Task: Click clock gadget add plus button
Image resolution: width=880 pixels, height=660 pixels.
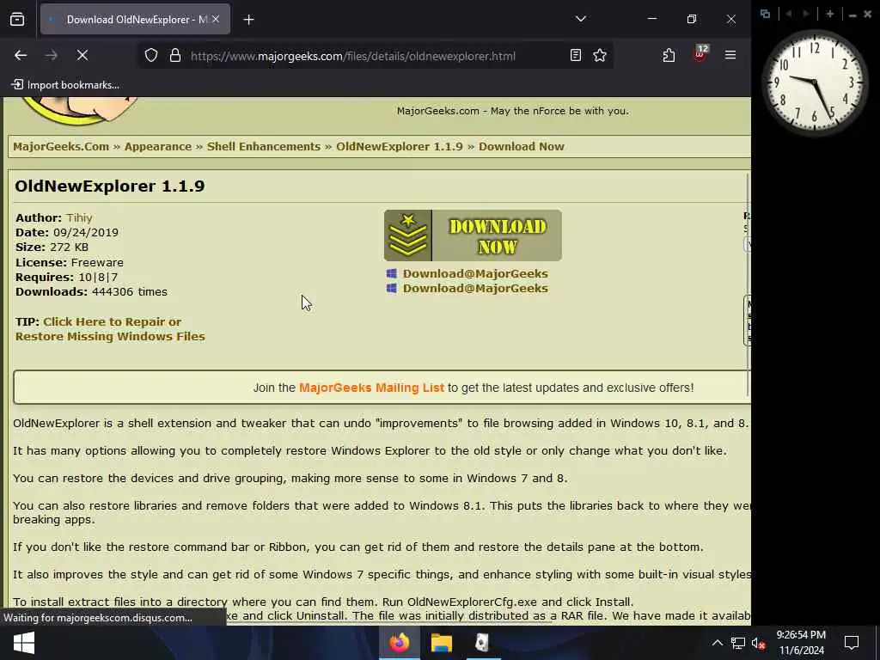Action: pos(830,14)
